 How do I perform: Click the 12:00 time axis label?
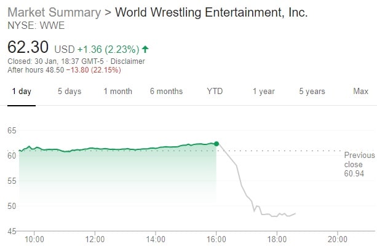click(x=95, y=239)
